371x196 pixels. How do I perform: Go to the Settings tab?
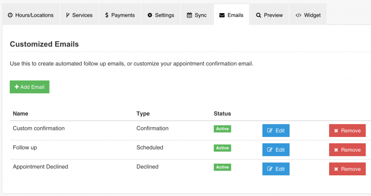pos(160,15)
